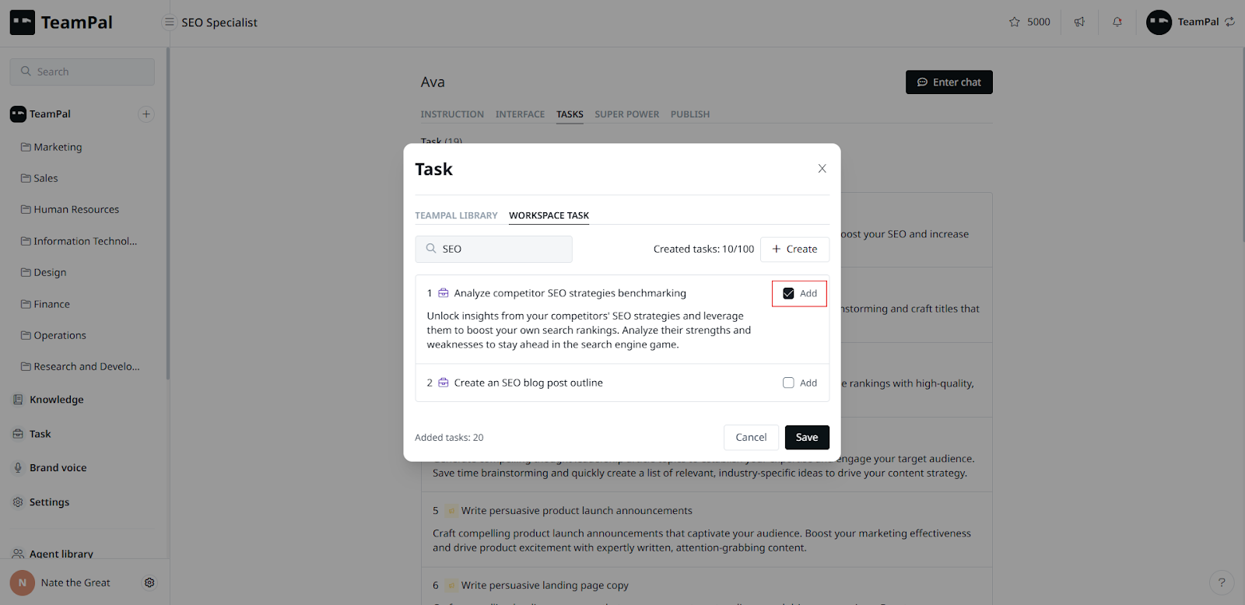
Task: Open the INTERFACE tab
Action: pyautogui.click(x=520, y=114)
